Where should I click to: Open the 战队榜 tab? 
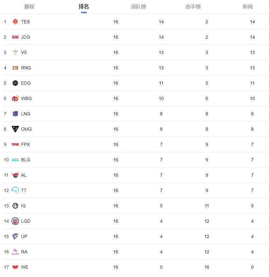[x=138, y=6]
